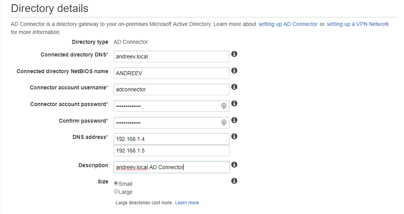Screen dimensions: 404x214
Task: Open info tooltip for DNS address
Action: 234,136
